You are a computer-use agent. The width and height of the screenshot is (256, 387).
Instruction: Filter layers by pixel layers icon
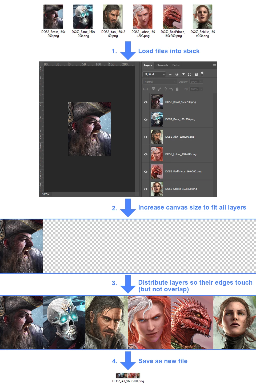point(170,74)
